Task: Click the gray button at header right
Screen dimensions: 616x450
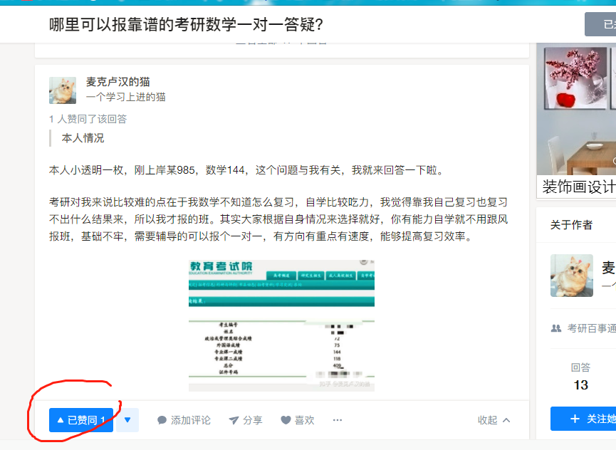Action: pos(600,24)
